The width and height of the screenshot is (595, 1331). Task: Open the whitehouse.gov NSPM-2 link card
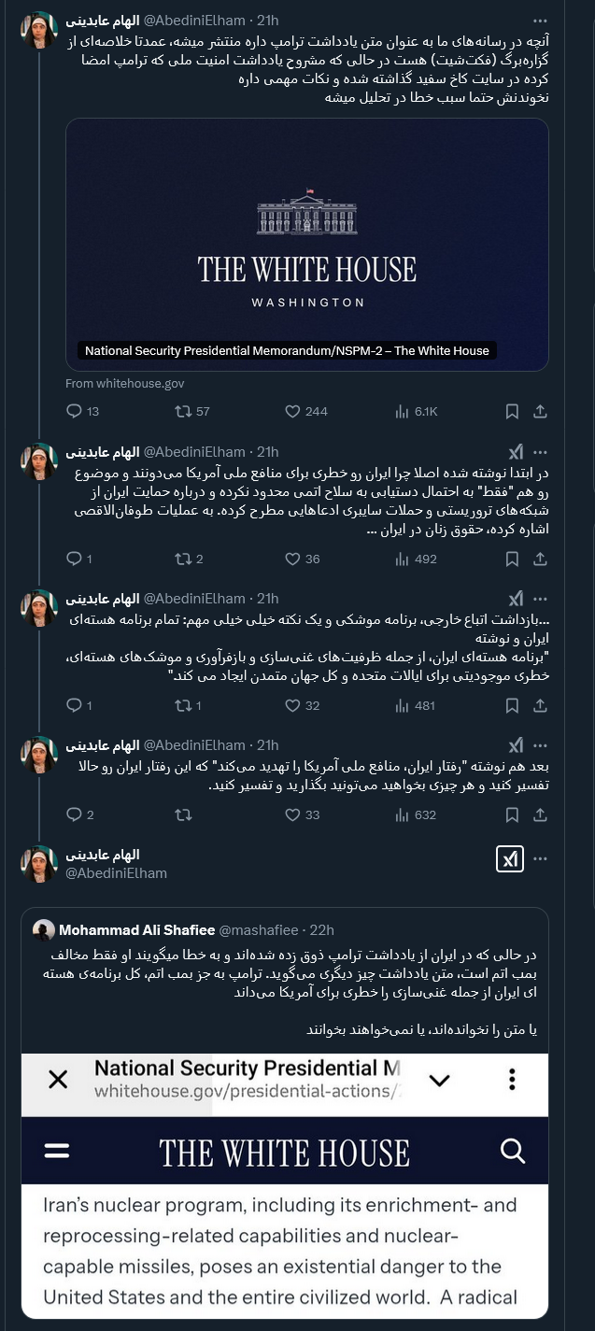point(306,245)
